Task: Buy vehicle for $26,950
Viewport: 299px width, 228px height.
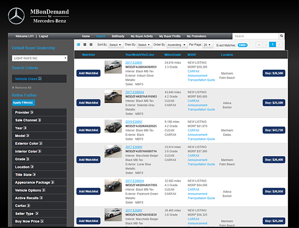Action: coord(274,192)
